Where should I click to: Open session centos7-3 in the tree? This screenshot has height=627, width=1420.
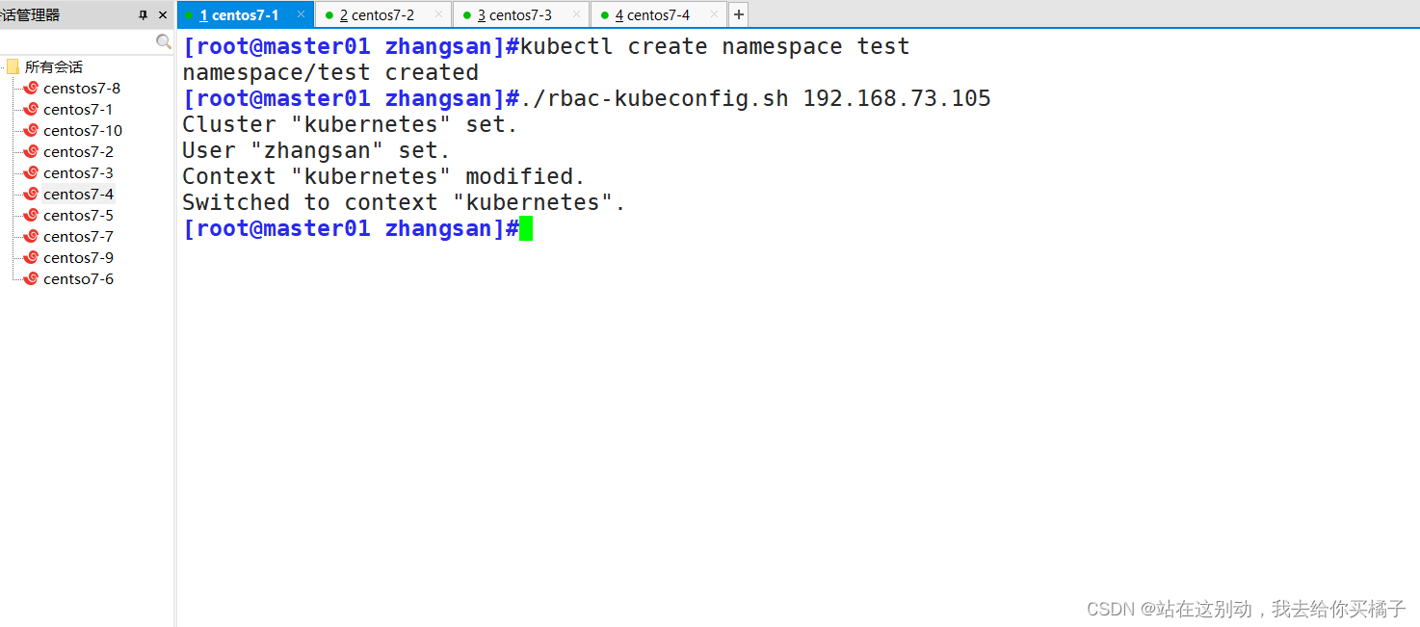tap(78, 173)
